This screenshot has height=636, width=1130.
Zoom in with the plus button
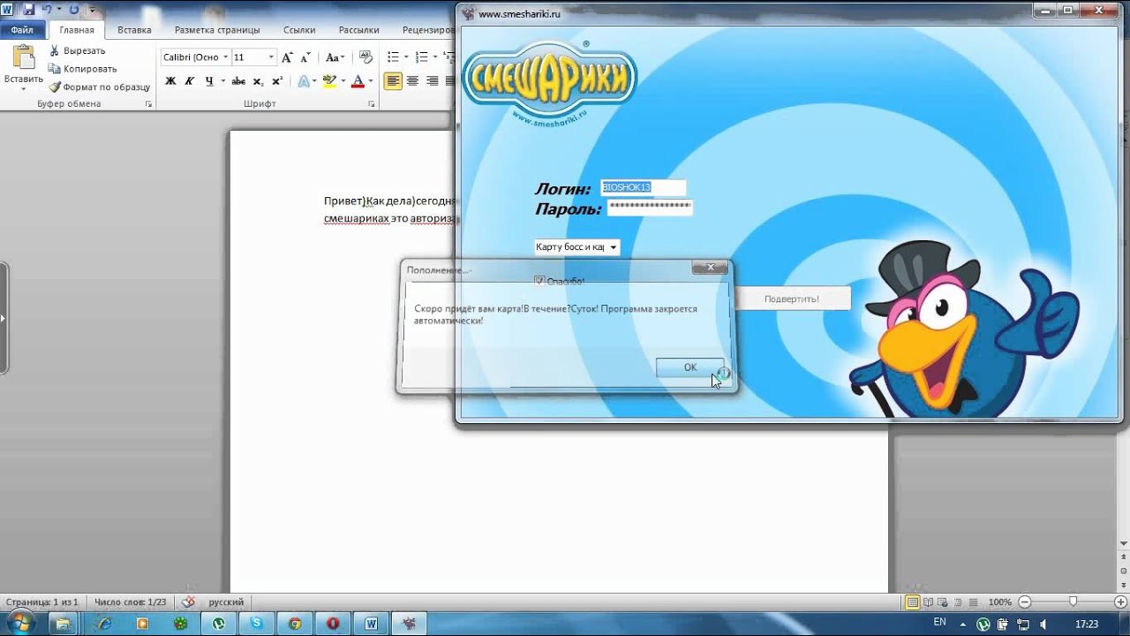(x=1122, y=602)
